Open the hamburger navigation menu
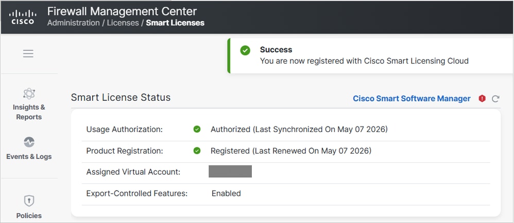 tap(28, 53)
